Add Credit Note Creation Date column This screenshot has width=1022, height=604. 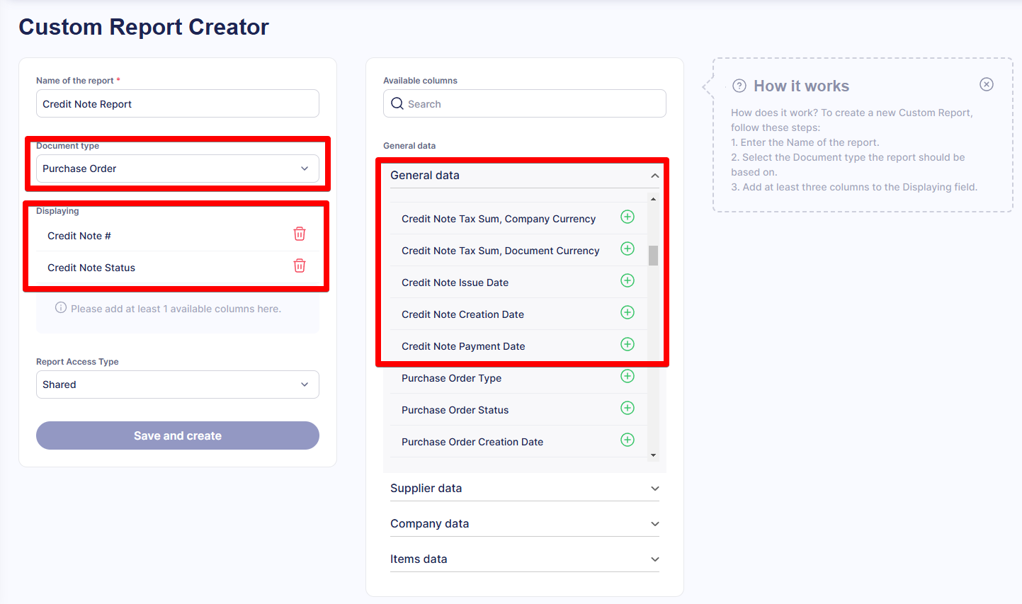coord(628,312)
